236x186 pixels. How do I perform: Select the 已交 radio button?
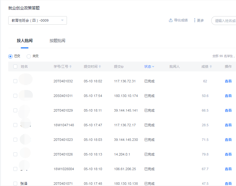(x=10, y=56)
